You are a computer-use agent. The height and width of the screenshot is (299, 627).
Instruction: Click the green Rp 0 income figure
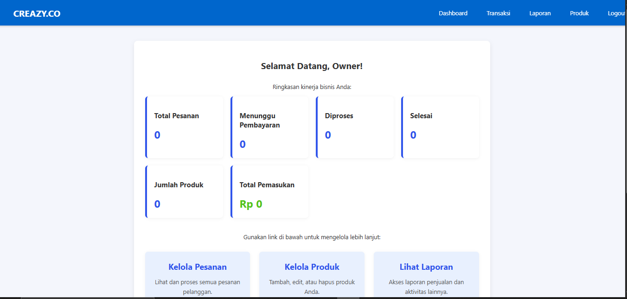(x=250, y=204)
